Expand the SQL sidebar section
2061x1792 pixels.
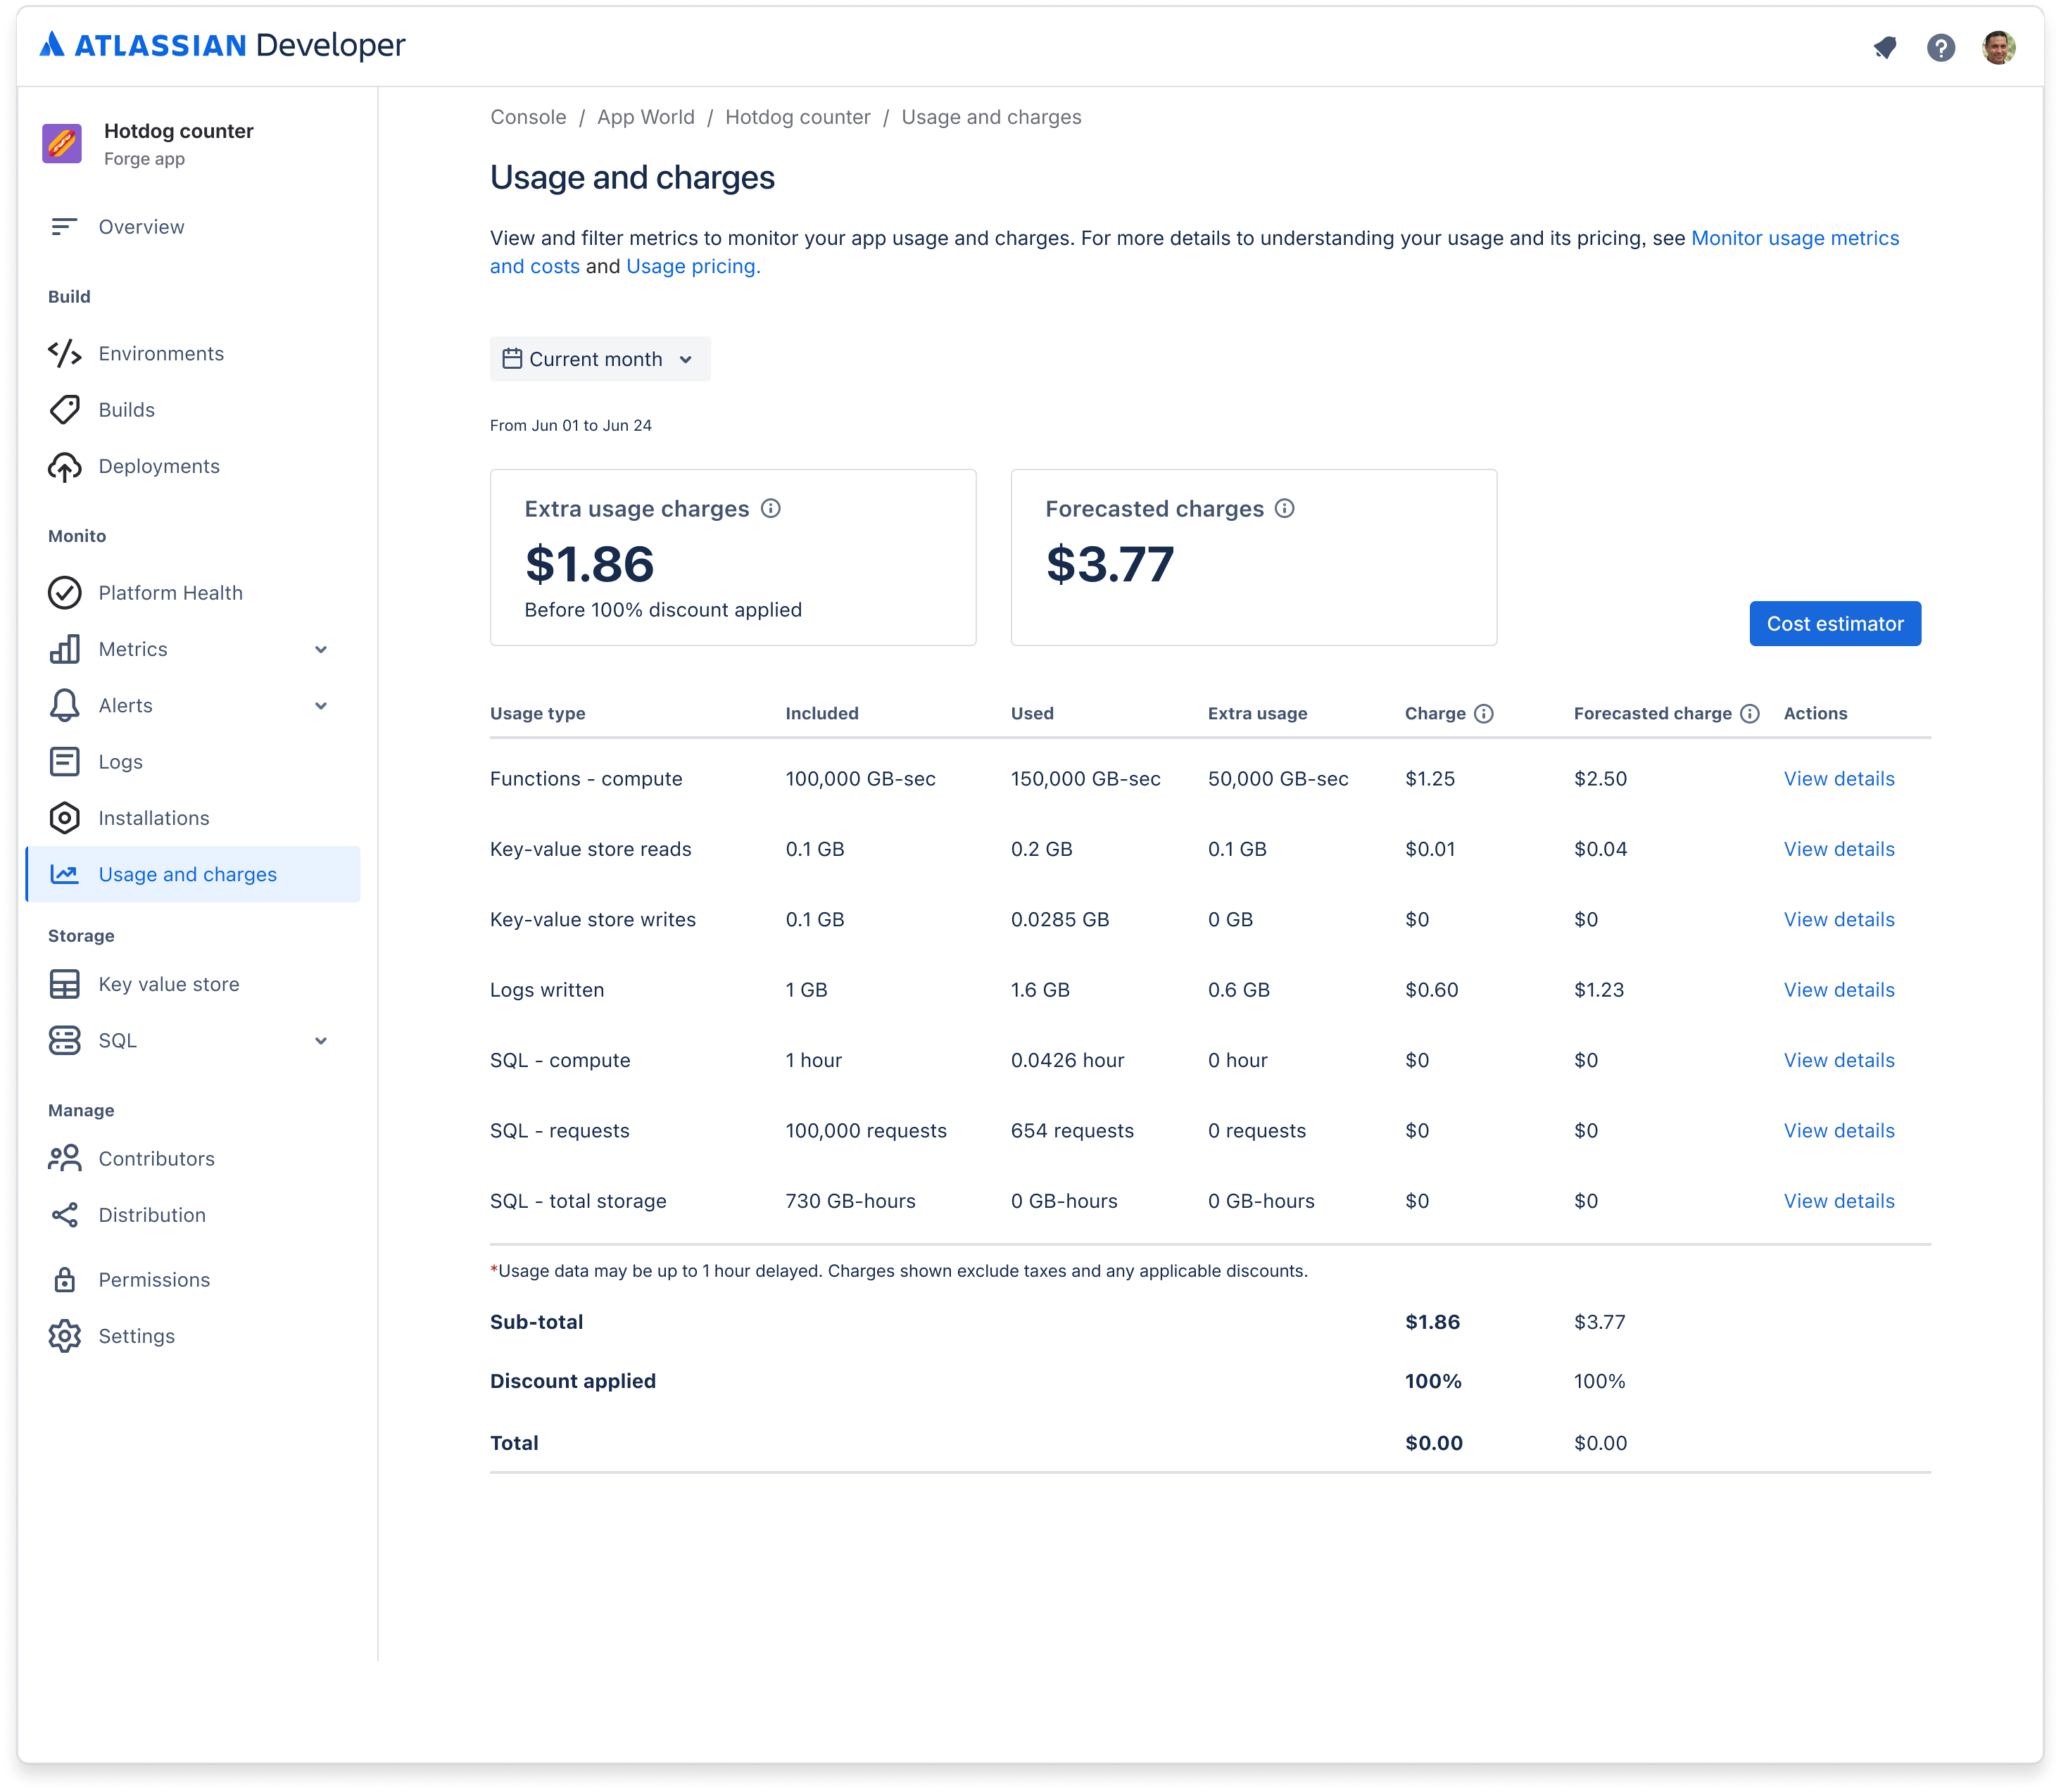click(321, 1041)
